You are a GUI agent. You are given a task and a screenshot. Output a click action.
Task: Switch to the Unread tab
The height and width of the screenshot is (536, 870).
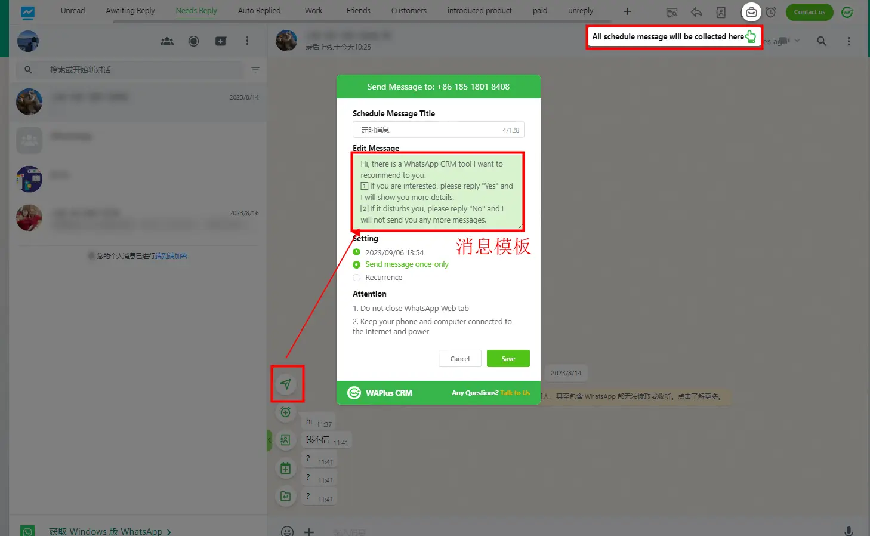(x=72, y=10)
